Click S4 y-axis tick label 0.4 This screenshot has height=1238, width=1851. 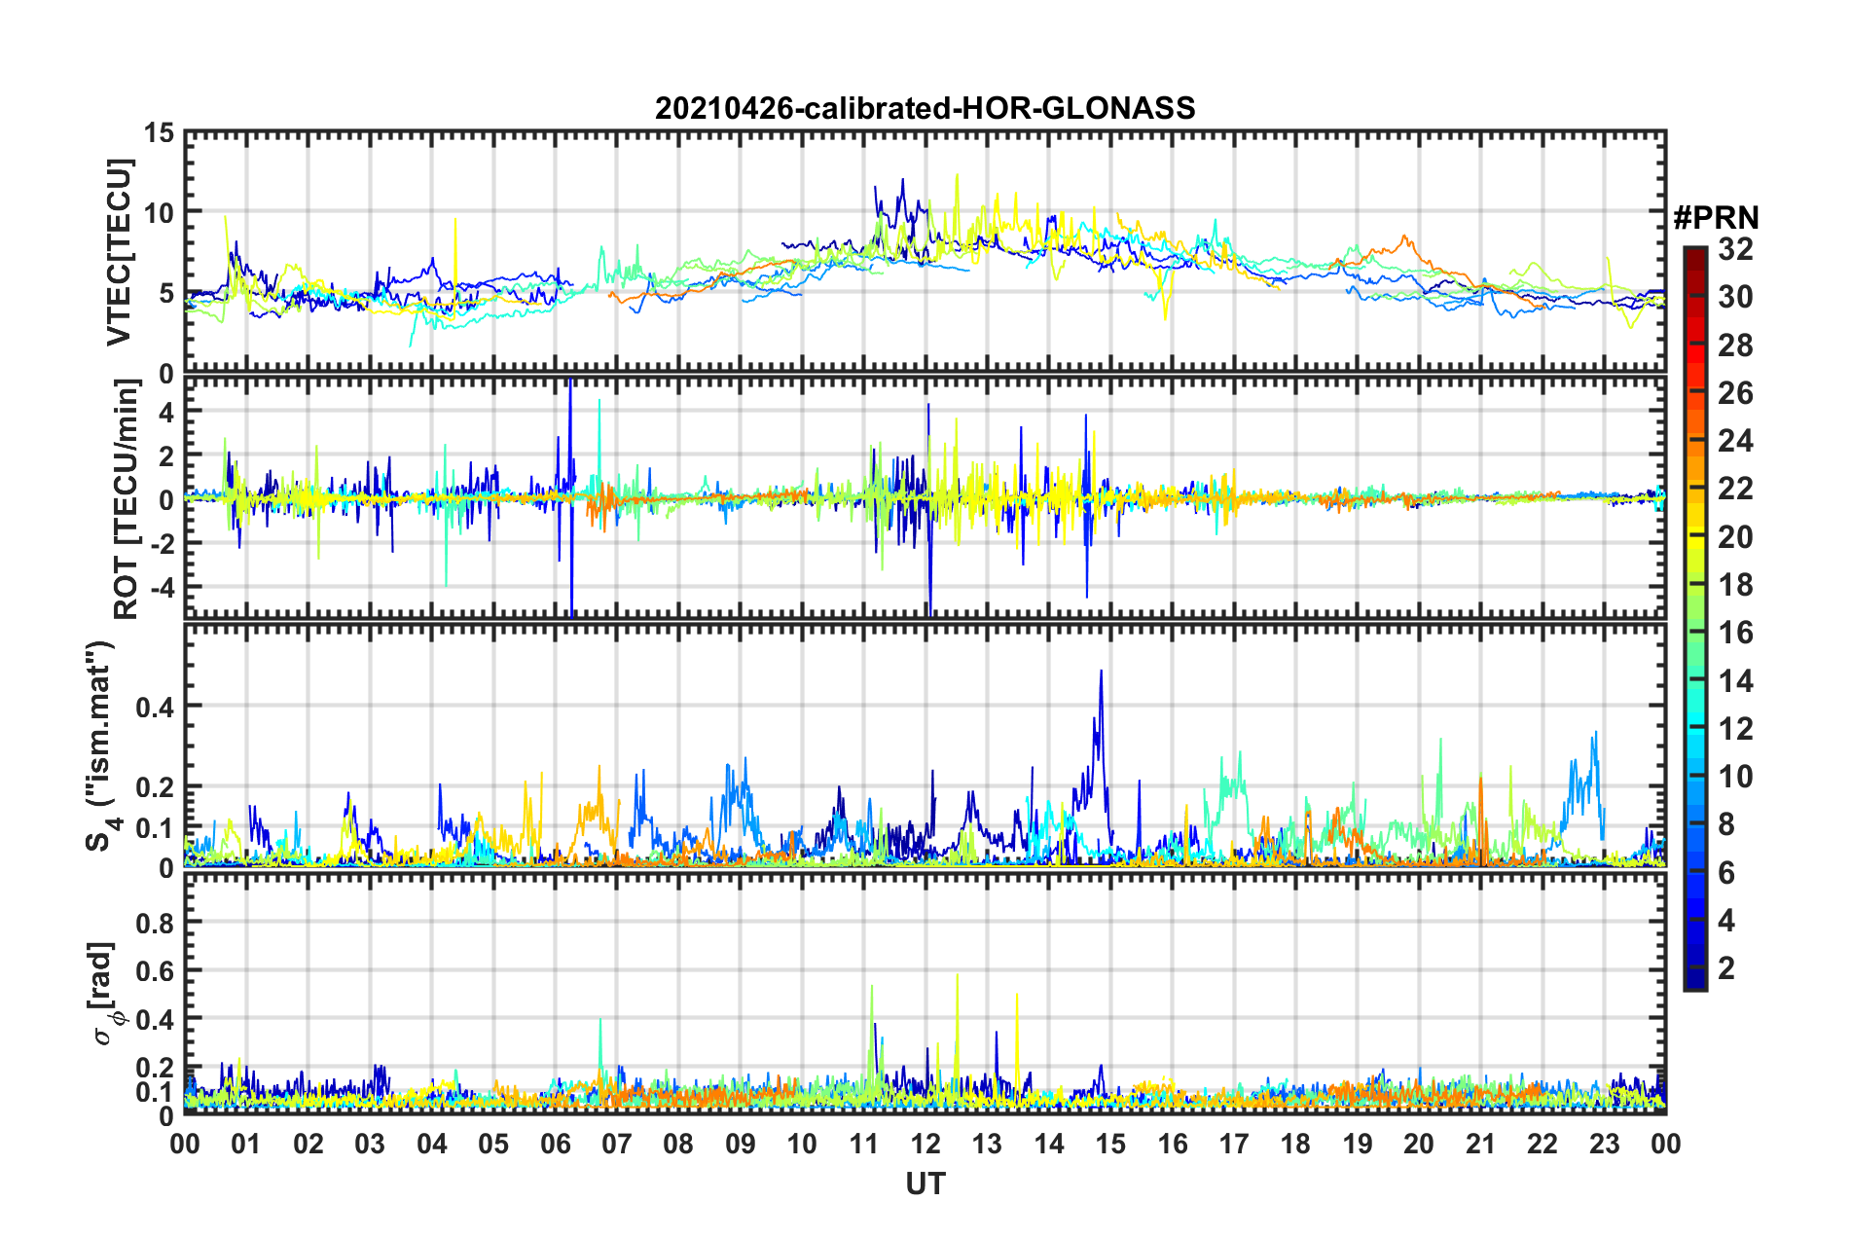(x=155, y=707)
